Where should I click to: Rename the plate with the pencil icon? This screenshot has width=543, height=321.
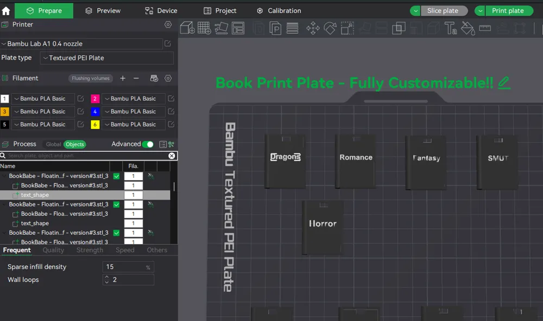504,82
